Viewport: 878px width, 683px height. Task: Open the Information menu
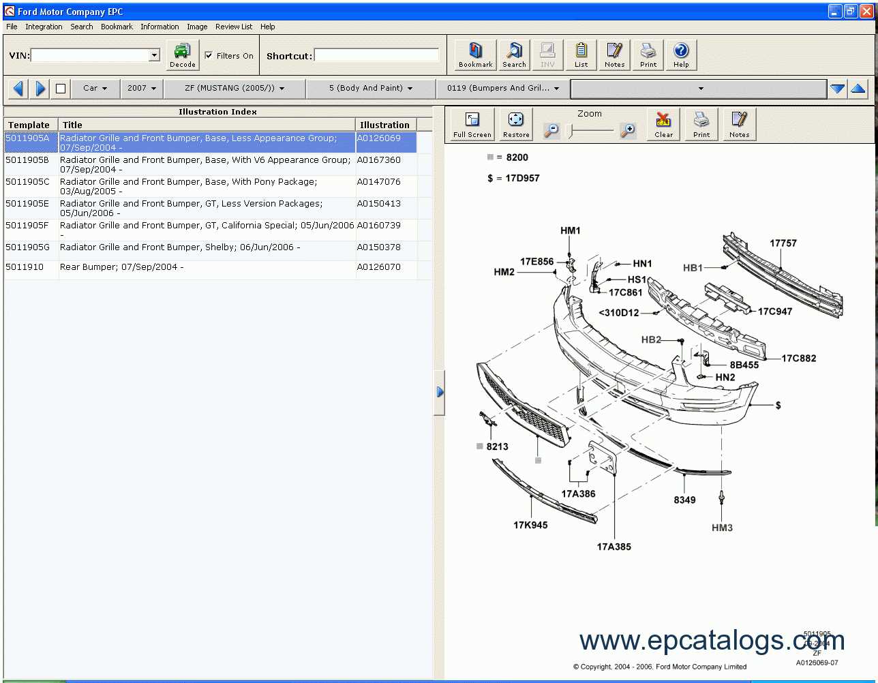[x=160, y=27]
